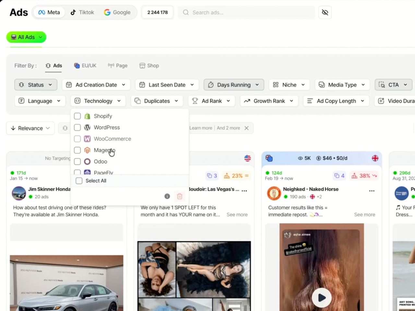The image size is (415, 311).
Task: Open the CTA filter dropdown
Action: pyautogui.click(x=393, y=85)
